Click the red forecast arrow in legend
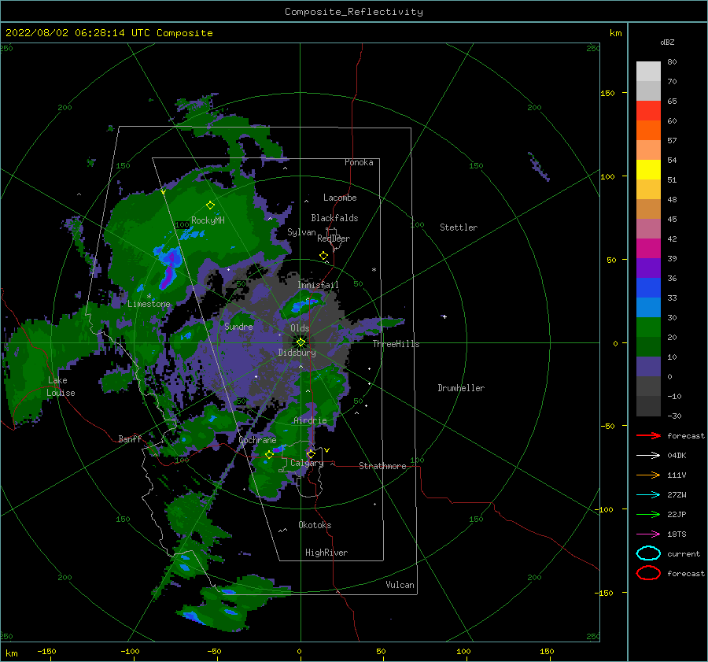 [648, 435]
